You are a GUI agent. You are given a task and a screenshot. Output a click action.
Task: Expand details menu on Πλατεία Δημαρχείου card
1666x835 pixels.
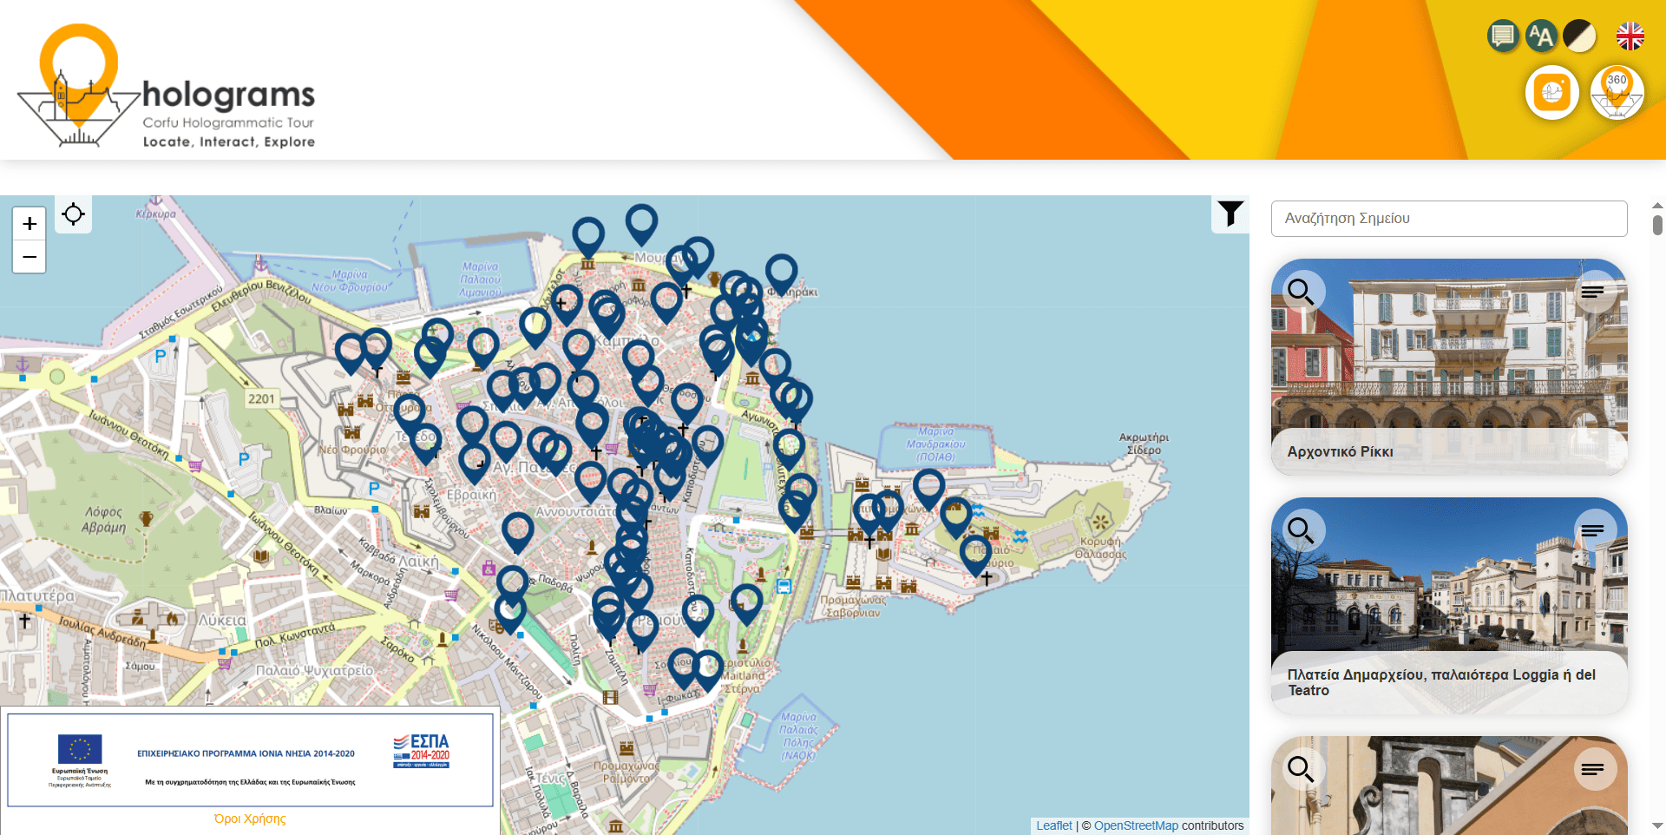pyautogui.click(x=1592, y=530)
